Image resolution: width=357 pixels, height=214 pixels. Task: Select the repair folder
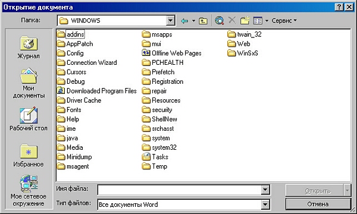click(x=154, y=91)
